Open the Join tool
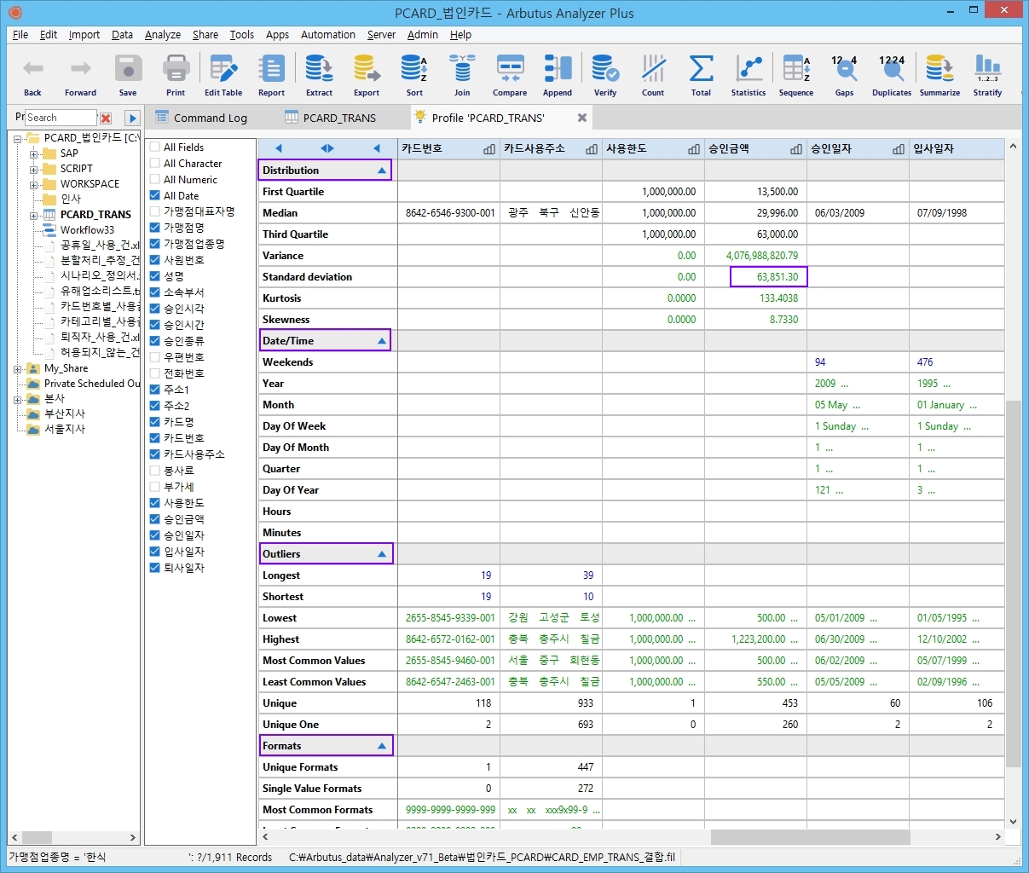Screen dimensions: 1029x873 click(462, 73)
